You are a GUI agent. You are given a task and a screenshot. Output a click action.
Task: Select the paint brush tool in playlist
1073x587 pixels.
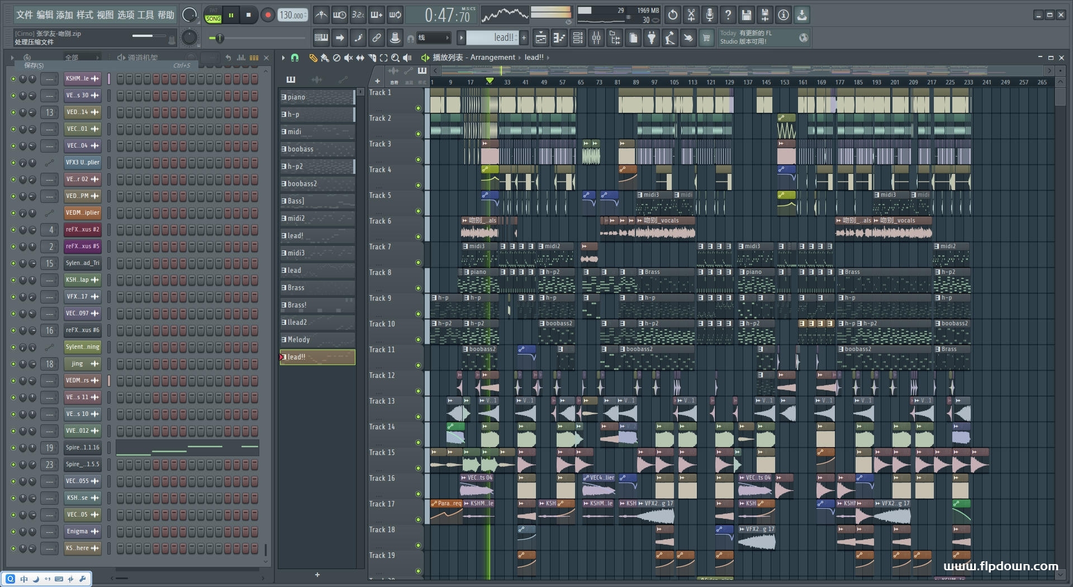tap(325, 58)
